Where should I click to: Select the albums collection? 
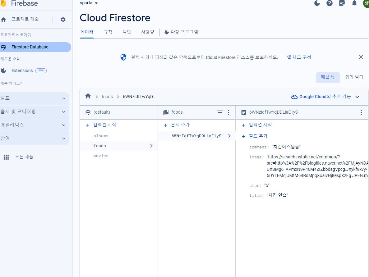pyautogui.click(x=101, y=136)
